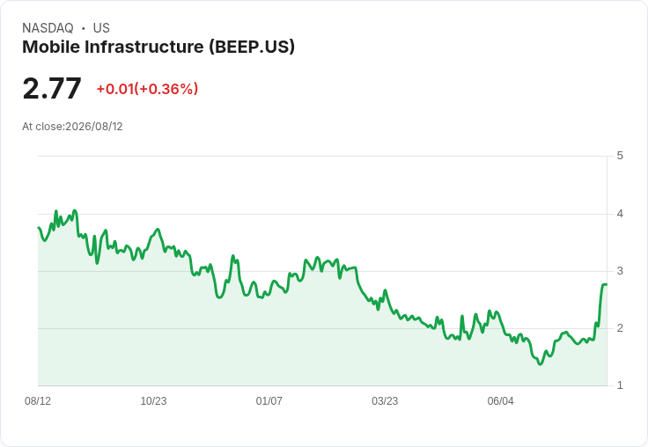The height and width of the screenshot is (447, 648).
Task: Click the chart's lowest dip after 06/04
Action: pyautogui.click(x=540, y=364)
